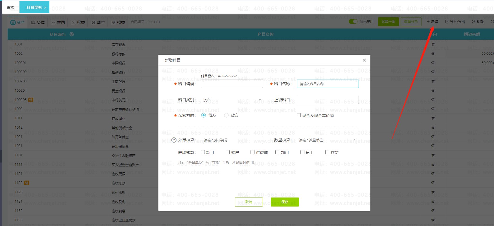Close the 新增科目 dialog with X
Image resolution: width=494 pixels, height=226 pixels.
pos(364,60)
